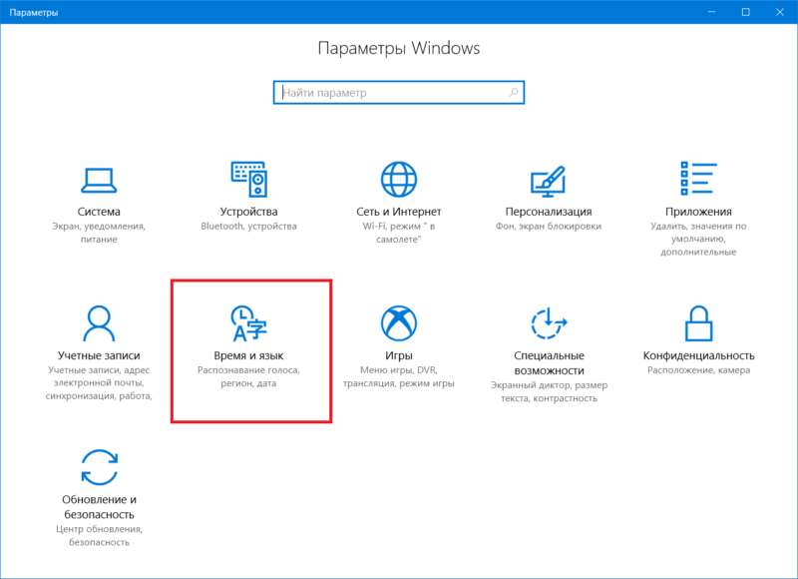This screenshot has height=579, width=798.
Task: Click the 'Параметры' window title text
Action: (34, 12)
